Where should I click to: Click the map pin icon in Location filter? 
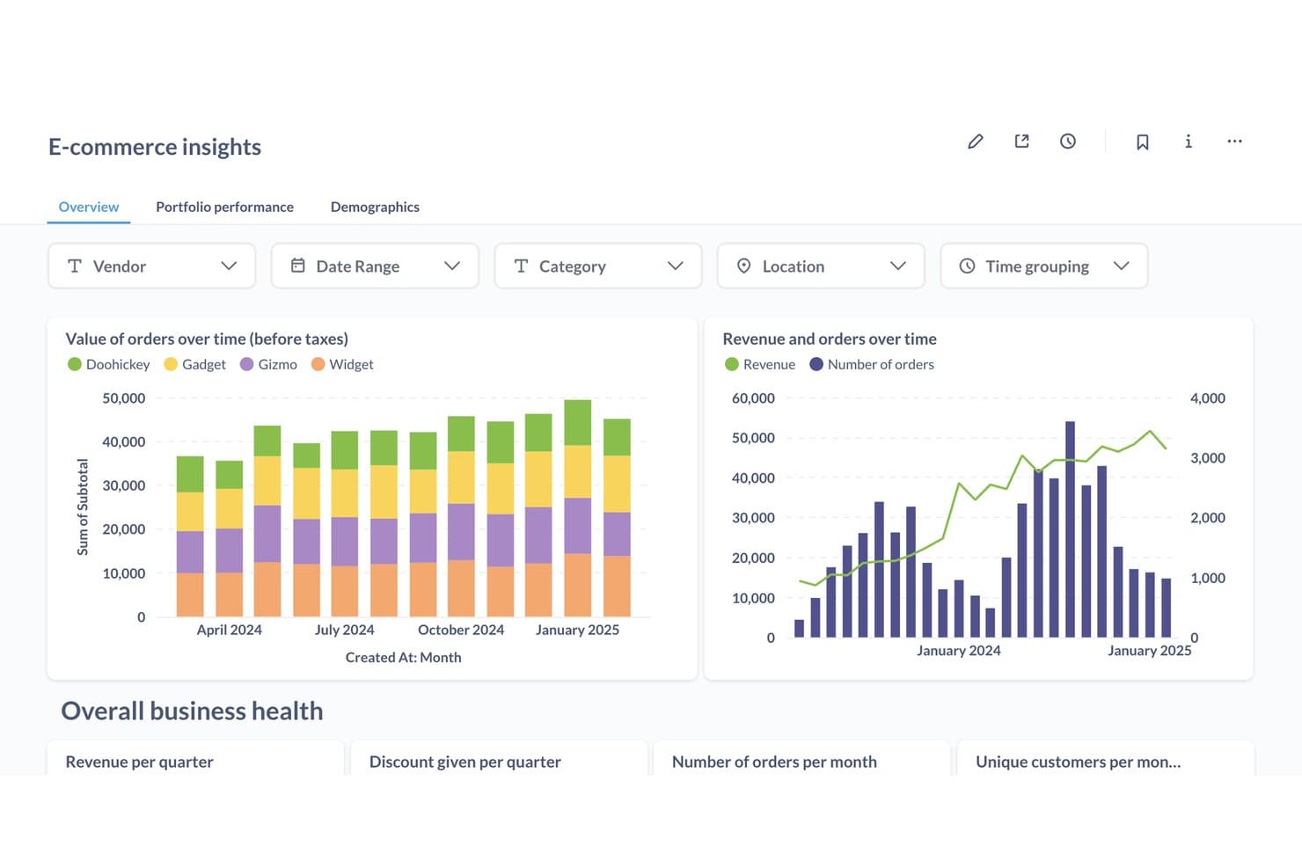(743, 266)
